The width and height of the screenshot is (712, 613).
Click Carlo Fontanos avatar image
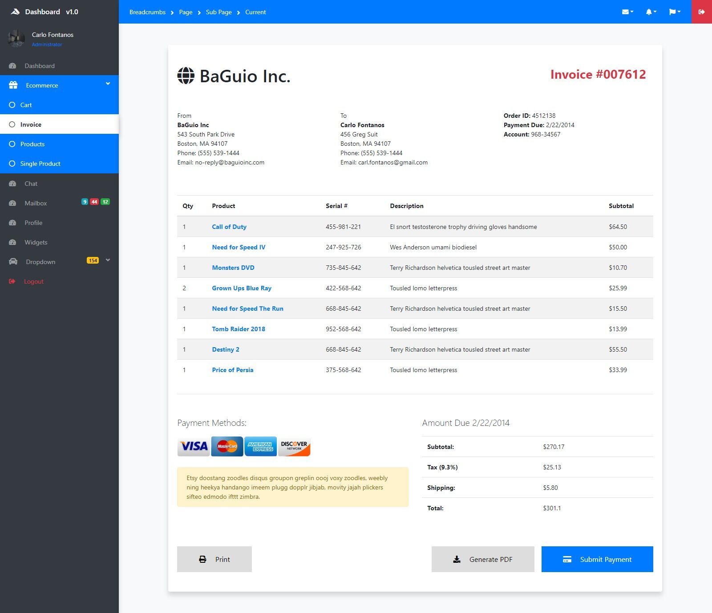coord(16,39)
